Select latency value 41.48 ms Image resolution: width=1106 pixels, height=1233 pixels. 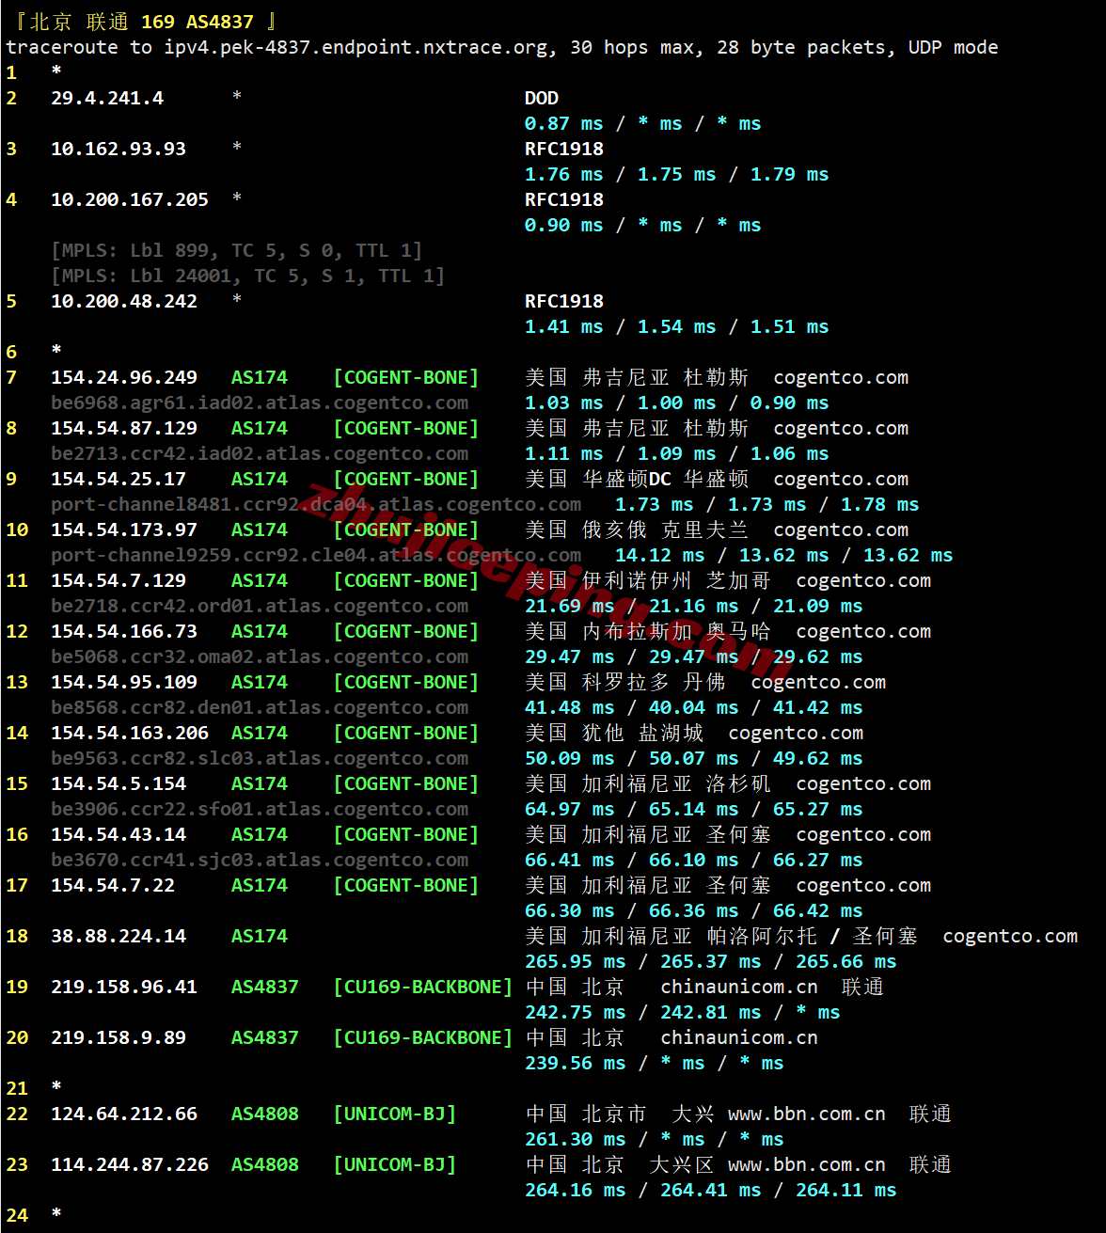570,707
